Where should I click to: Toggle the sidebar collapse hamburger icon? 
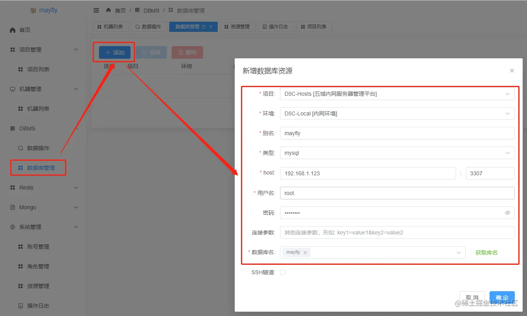point(96,10)
